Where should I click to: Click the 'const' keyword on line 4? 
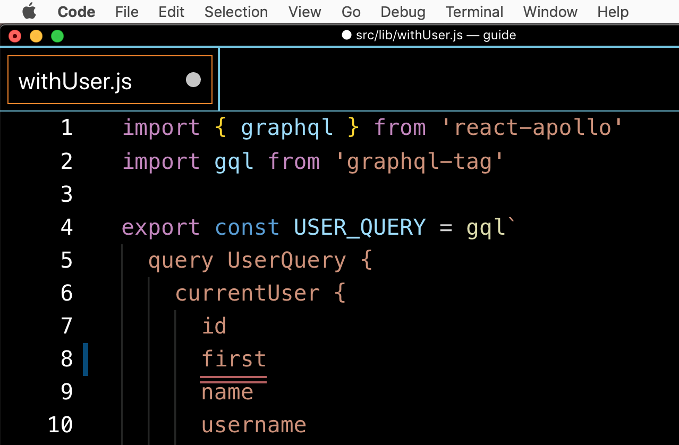pyautogui.click(x=247, y=227)
